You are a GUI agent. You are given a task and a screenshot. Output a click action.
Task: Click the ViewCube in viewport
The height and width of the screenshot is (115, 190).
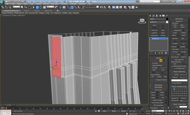coord(142,21)
